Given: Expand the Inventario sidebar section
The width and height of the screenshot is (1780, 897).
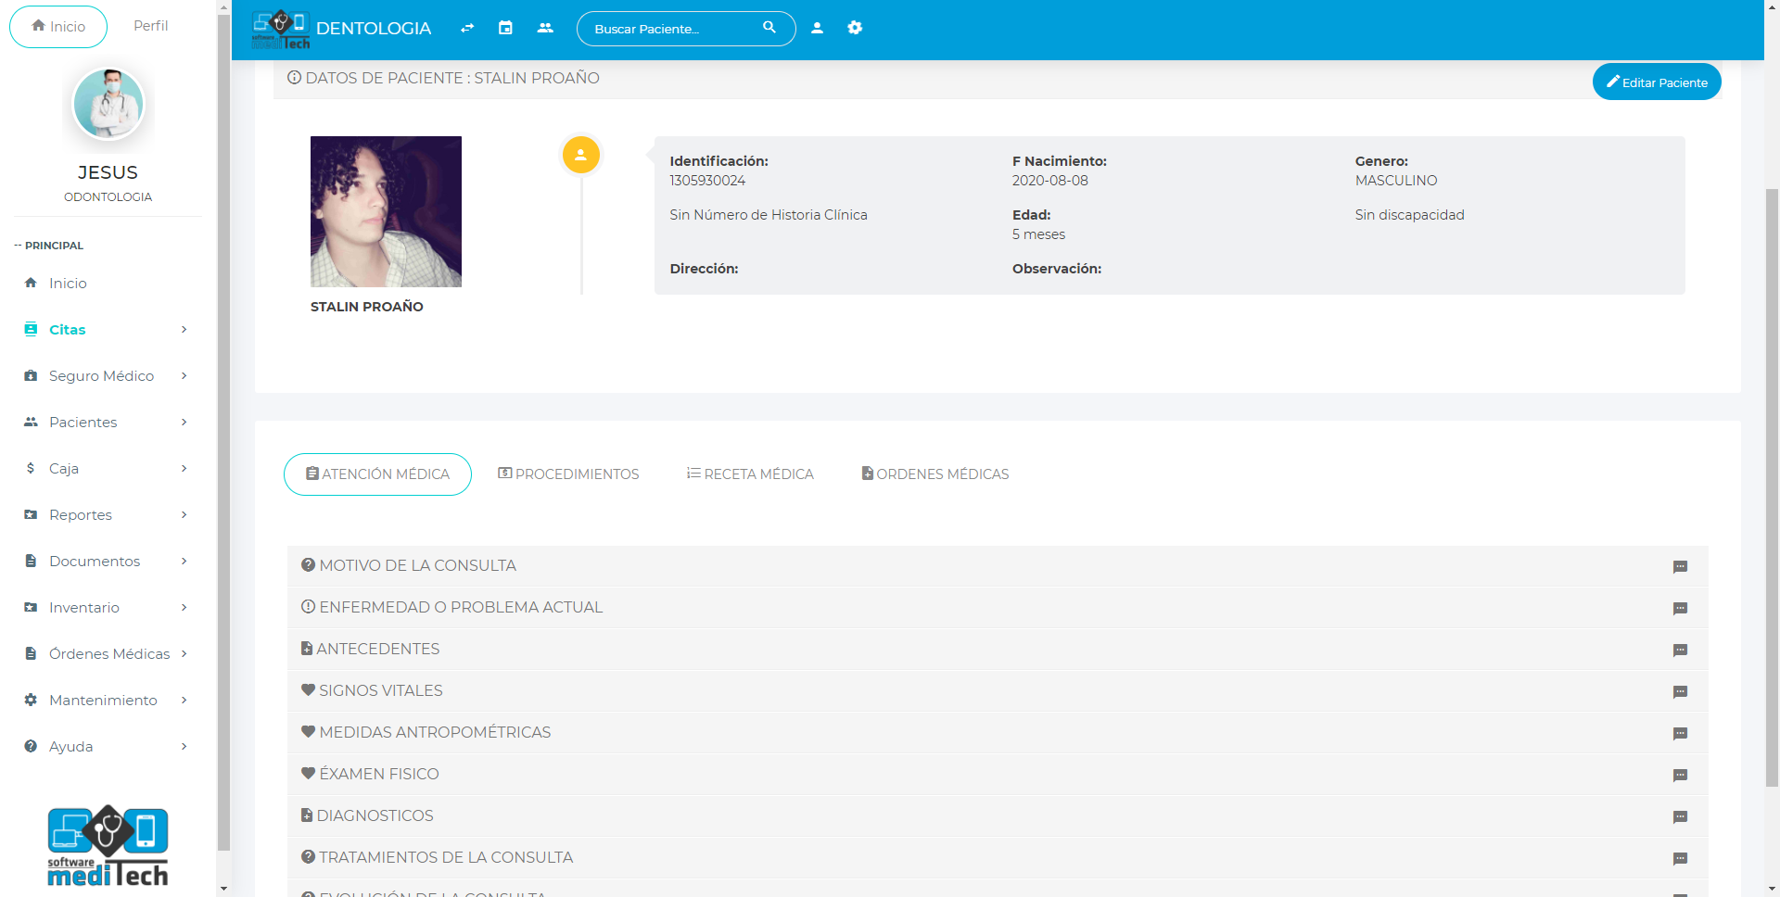Looking at the screenshot, I should [x=107, y=608].
